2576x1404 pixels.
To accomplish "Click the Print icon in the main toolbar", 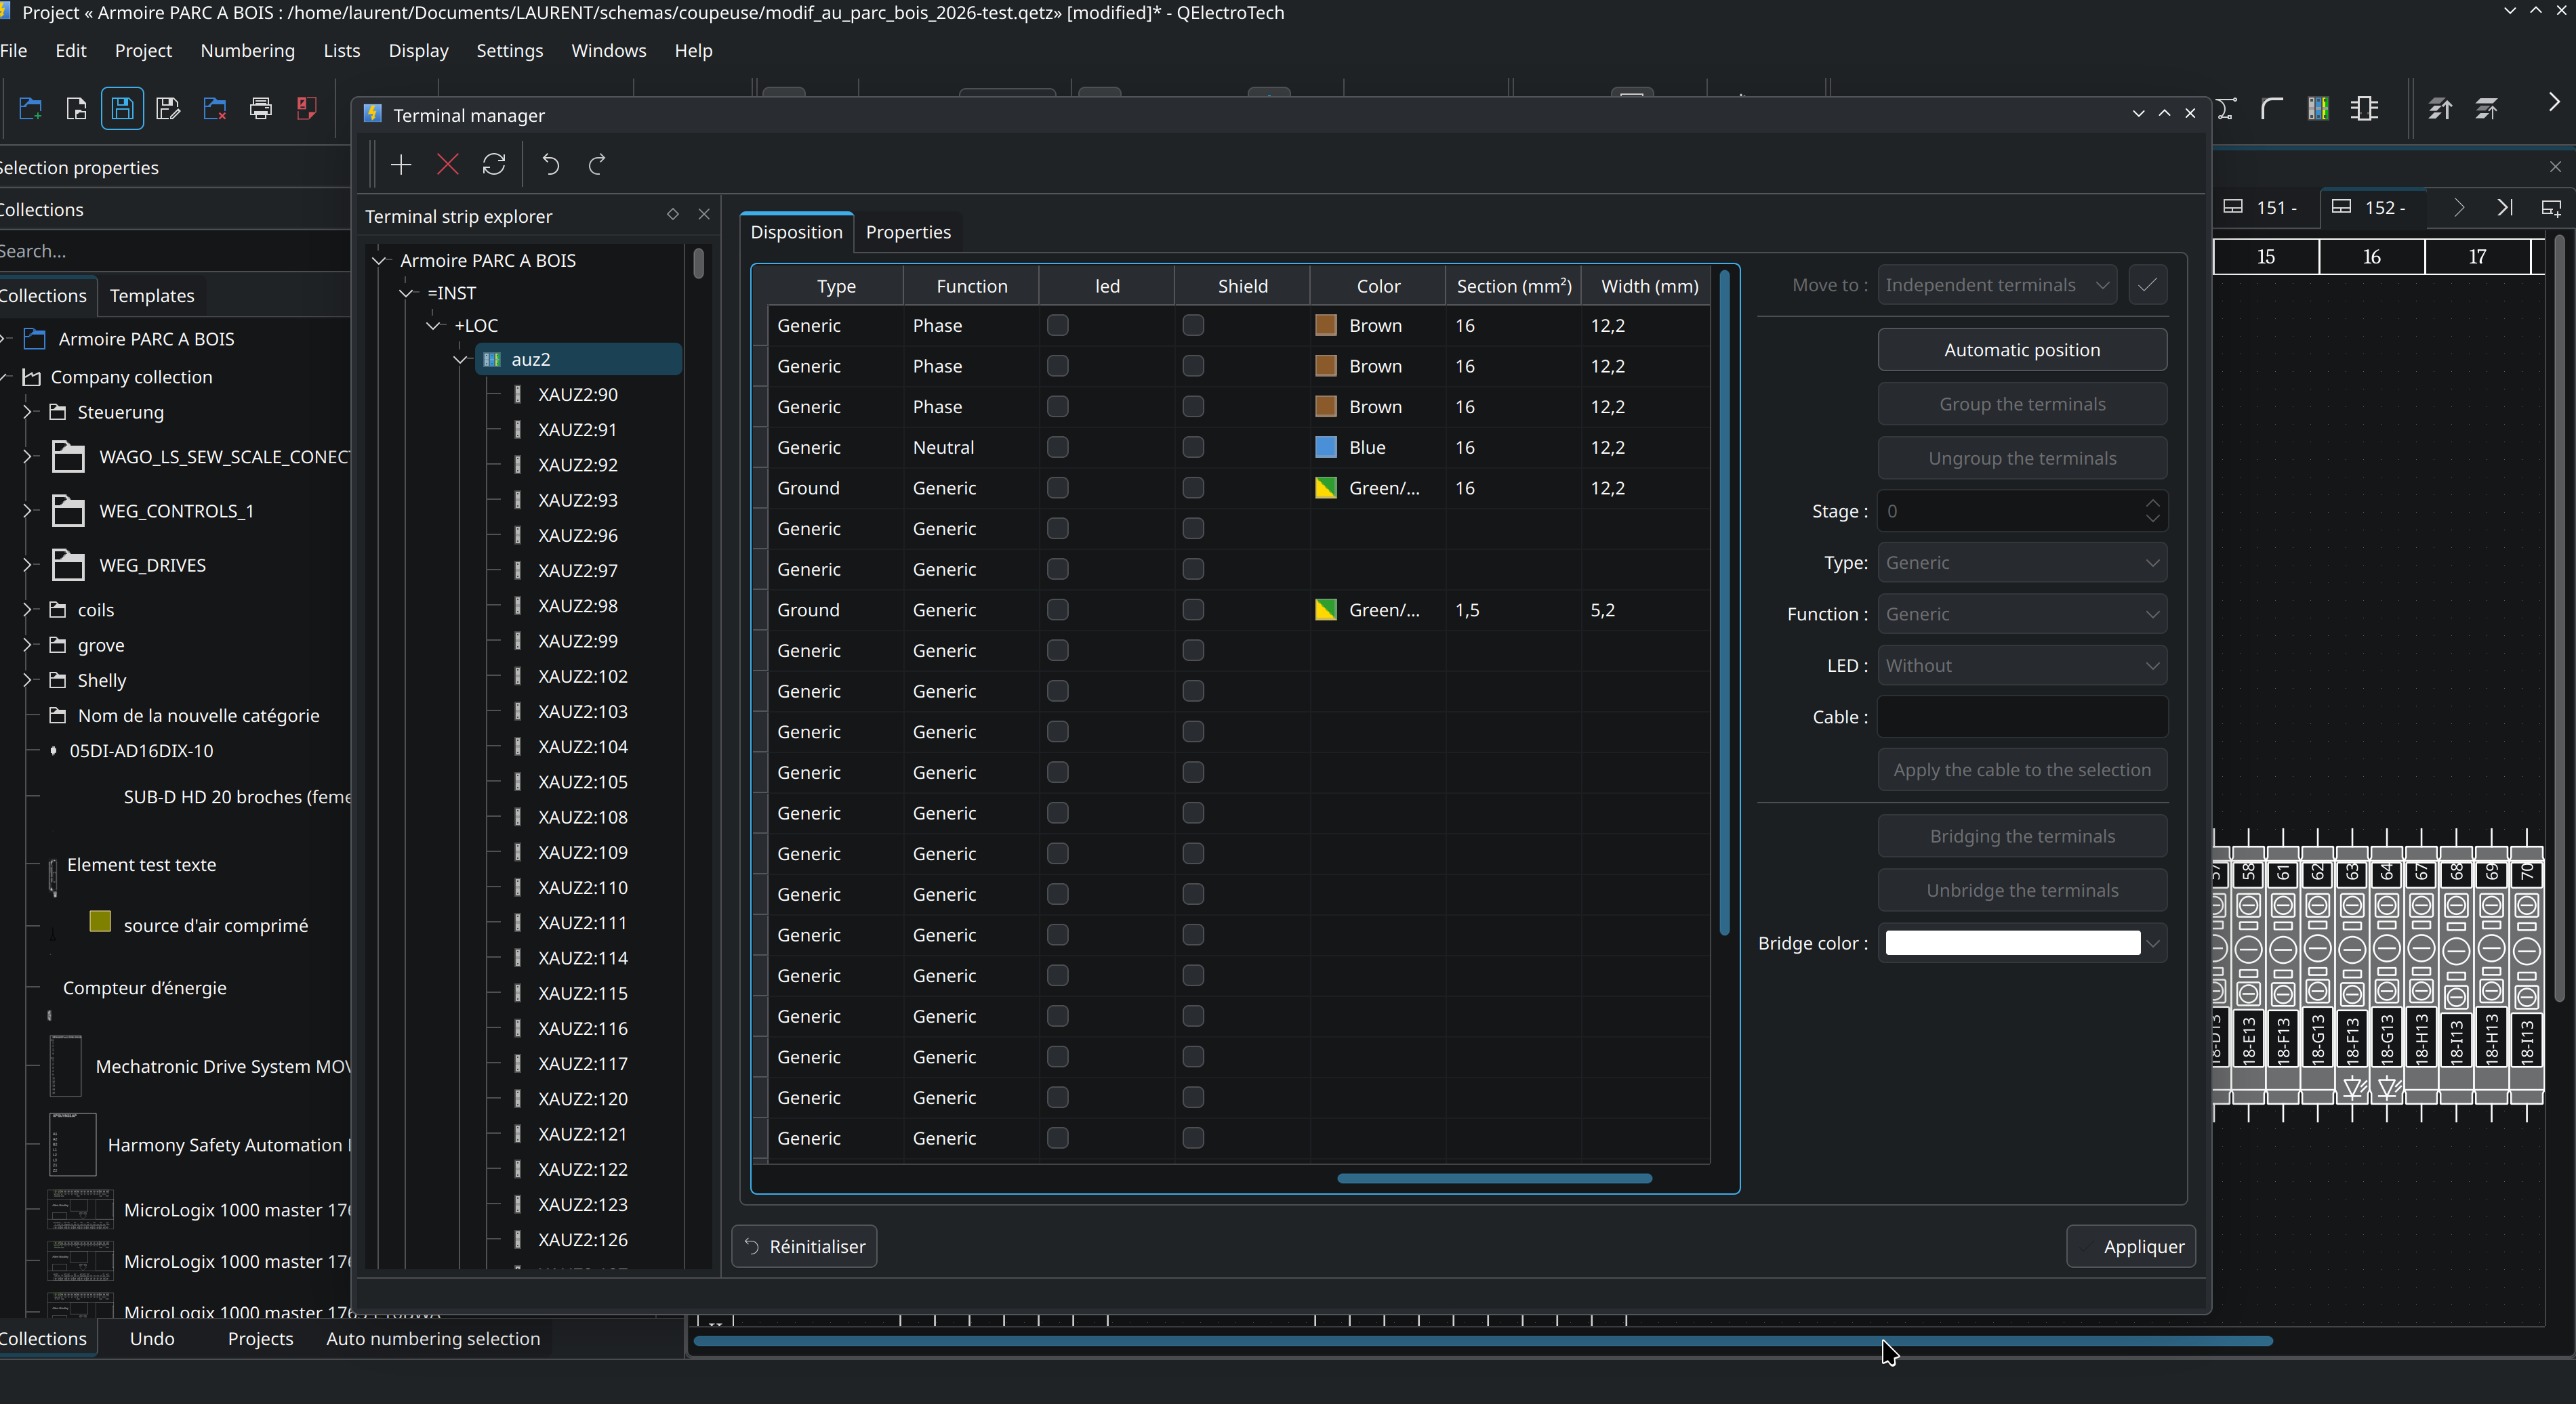I will click(x=261, y=108).
